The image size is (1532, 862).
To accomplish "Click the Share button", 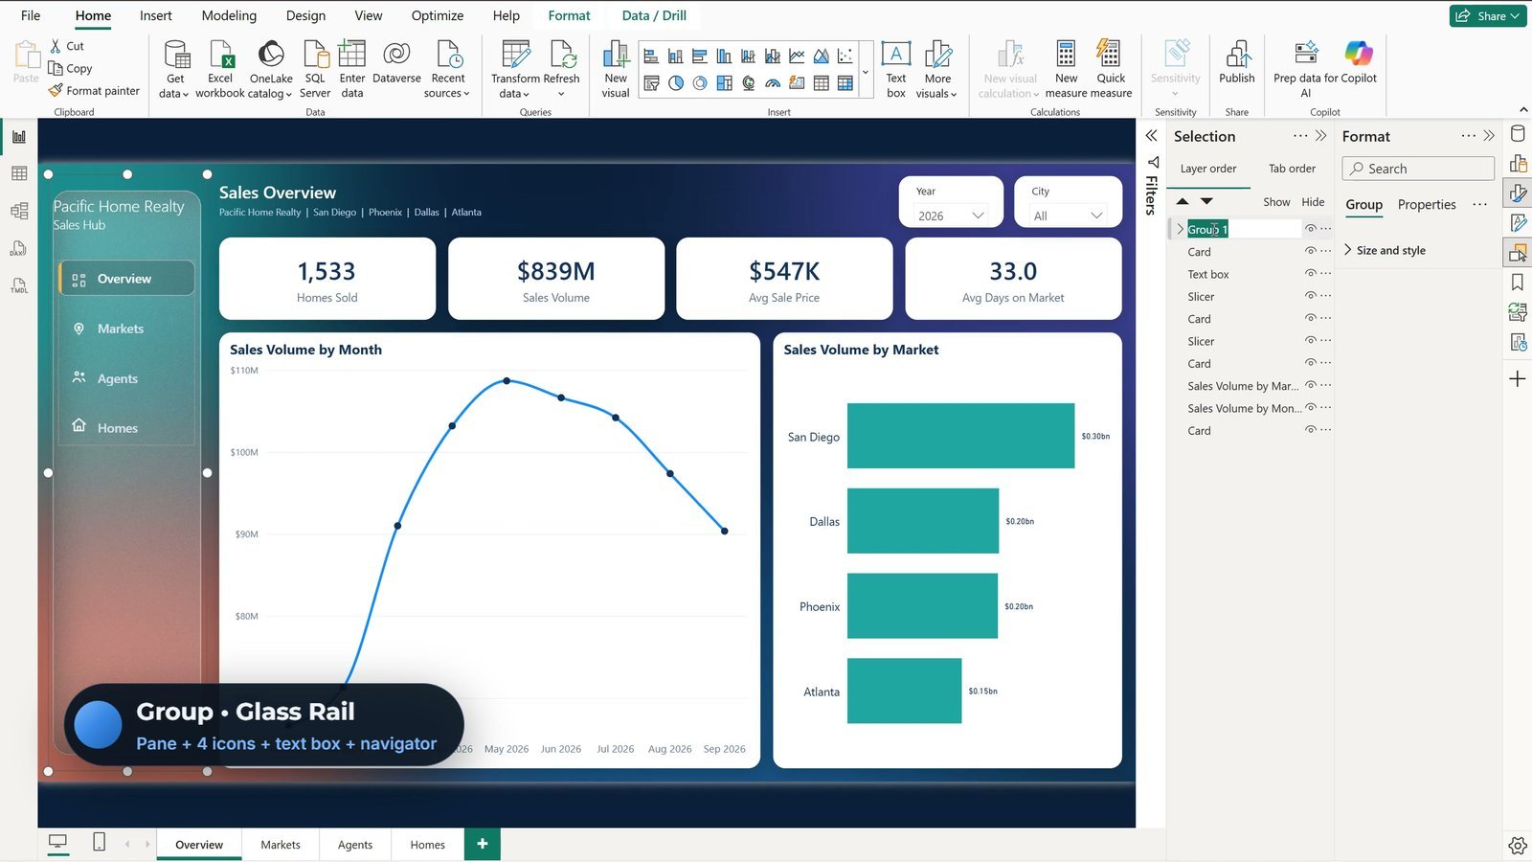I will pyautogui.click(x=1488, y=15).
